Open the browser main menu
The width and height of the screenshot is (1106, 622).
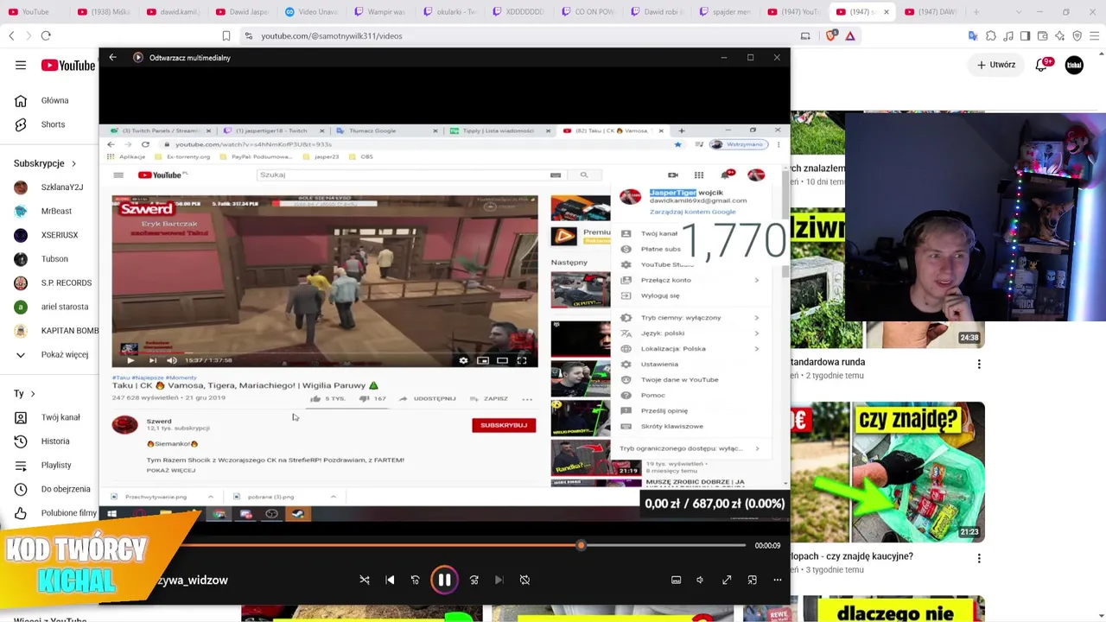click(x=1094, y=36)
